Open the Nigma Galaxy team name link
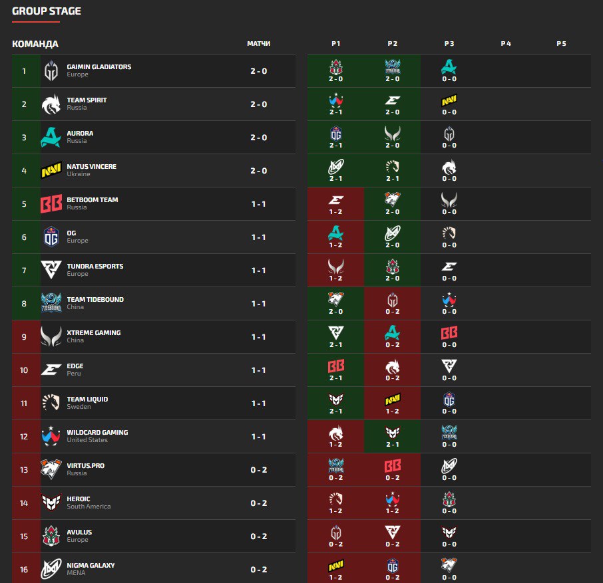 tap(91, 565)
